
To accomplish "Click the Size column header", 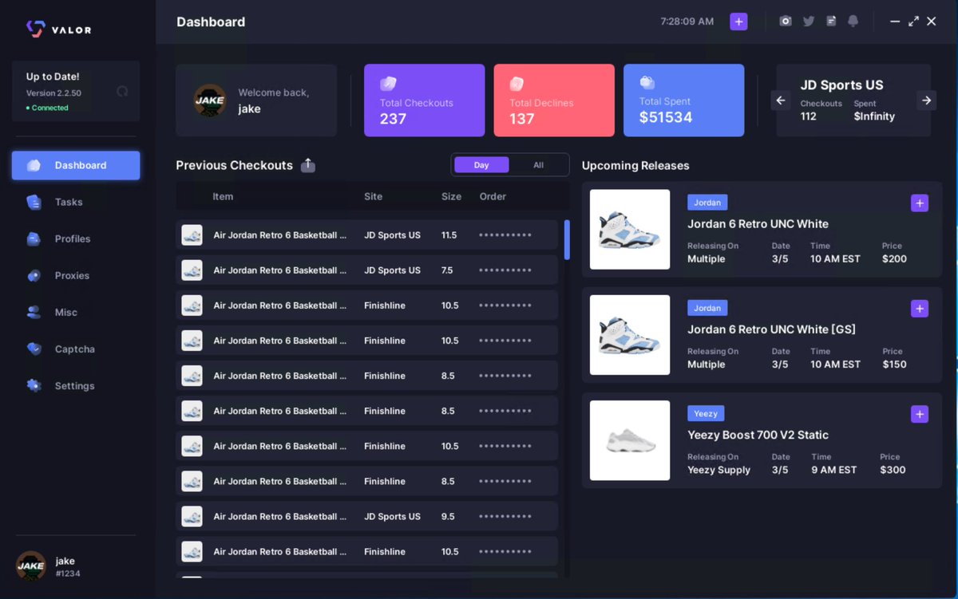I will pyautogui.click(x=451, y=196).
